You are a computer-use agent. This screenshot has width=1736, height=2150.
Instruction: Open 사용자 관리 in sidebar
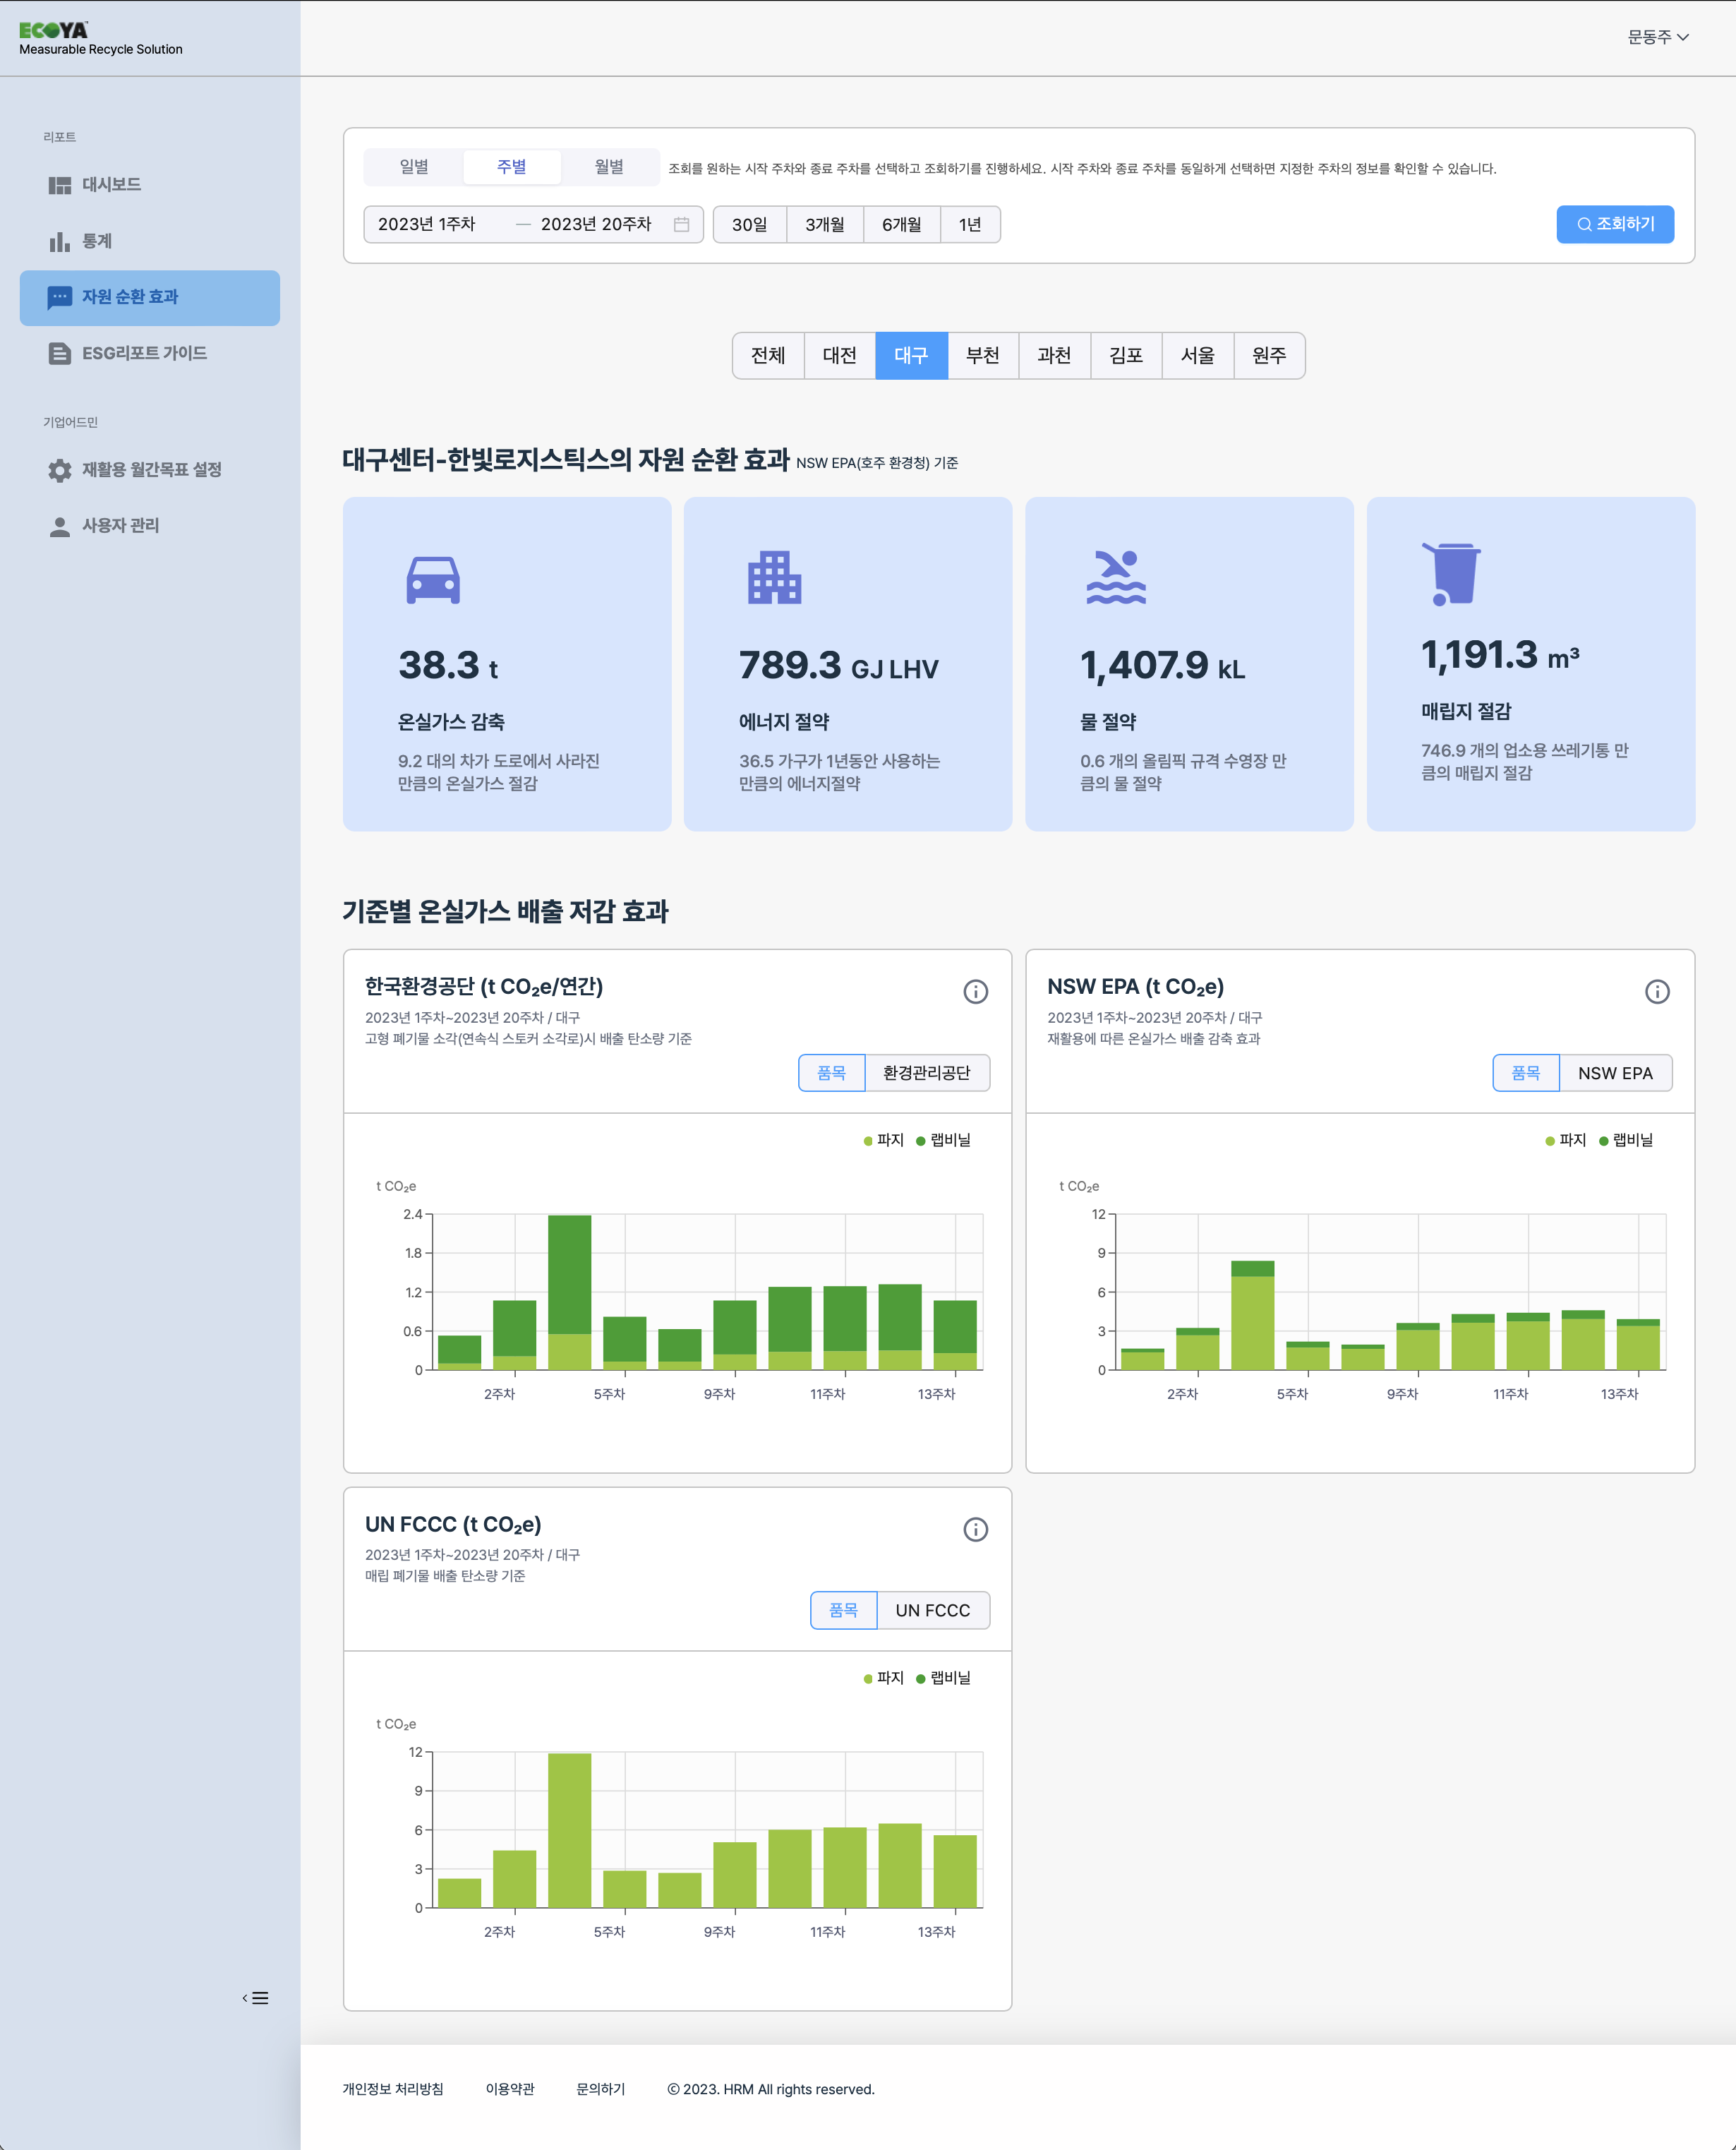point(150,526)
